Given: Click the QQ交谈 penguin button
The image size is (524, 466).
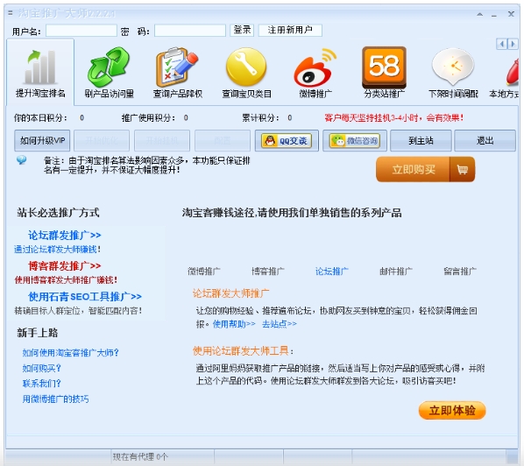Looking at the screenshot, I should click(x=287, y=141).
